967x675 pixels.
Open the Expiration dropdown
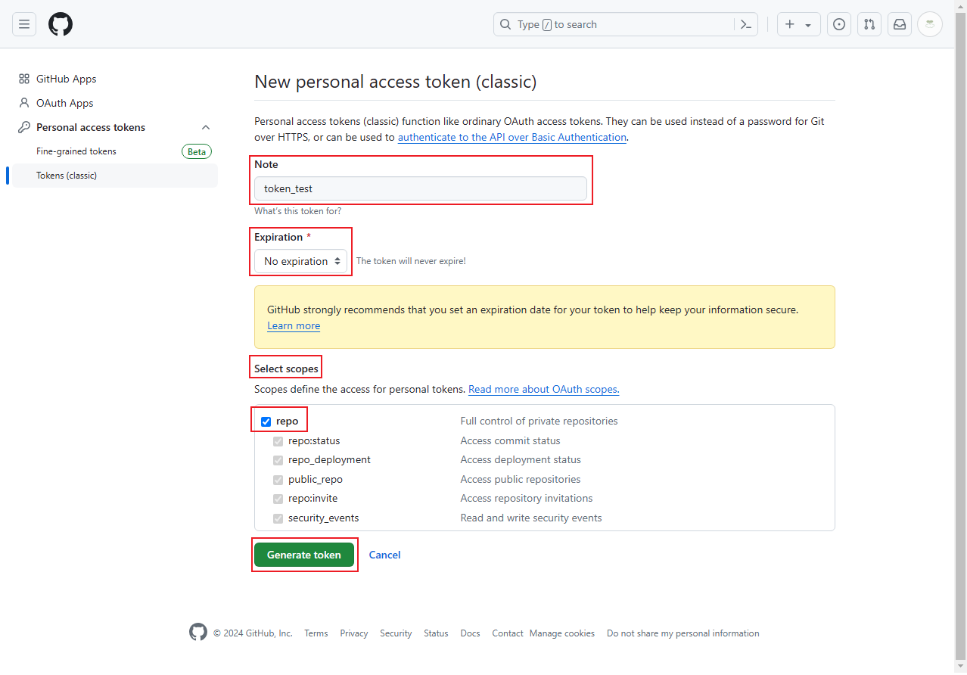(300, 261)
